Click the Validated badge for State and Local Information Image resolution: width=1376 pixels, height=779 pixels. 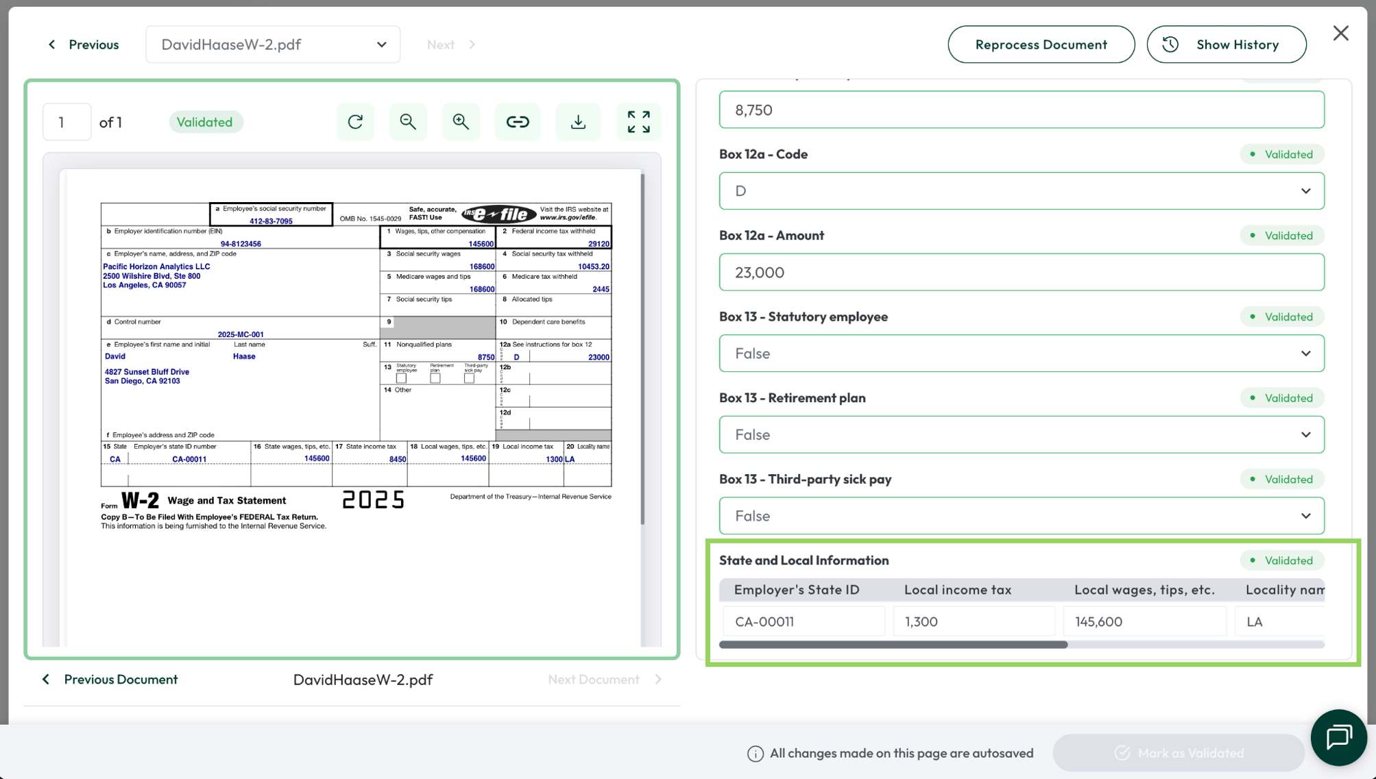click(x=1281, y=560)
